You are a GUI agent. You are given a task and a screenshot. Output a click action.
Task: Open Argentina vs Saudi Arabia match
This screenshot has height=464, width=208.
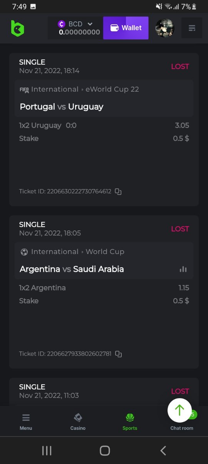72,269
